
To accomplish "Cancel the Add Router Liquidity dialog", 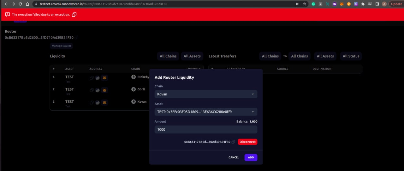I will pyautogui.click(x=234, y=157).
